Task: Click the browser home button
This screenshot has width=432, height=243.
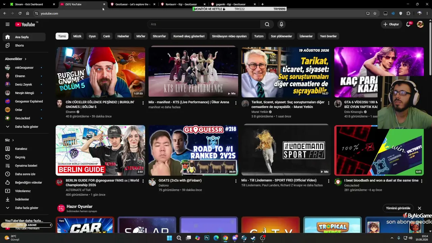Action: pyautogui.click(x=28, y=13)
